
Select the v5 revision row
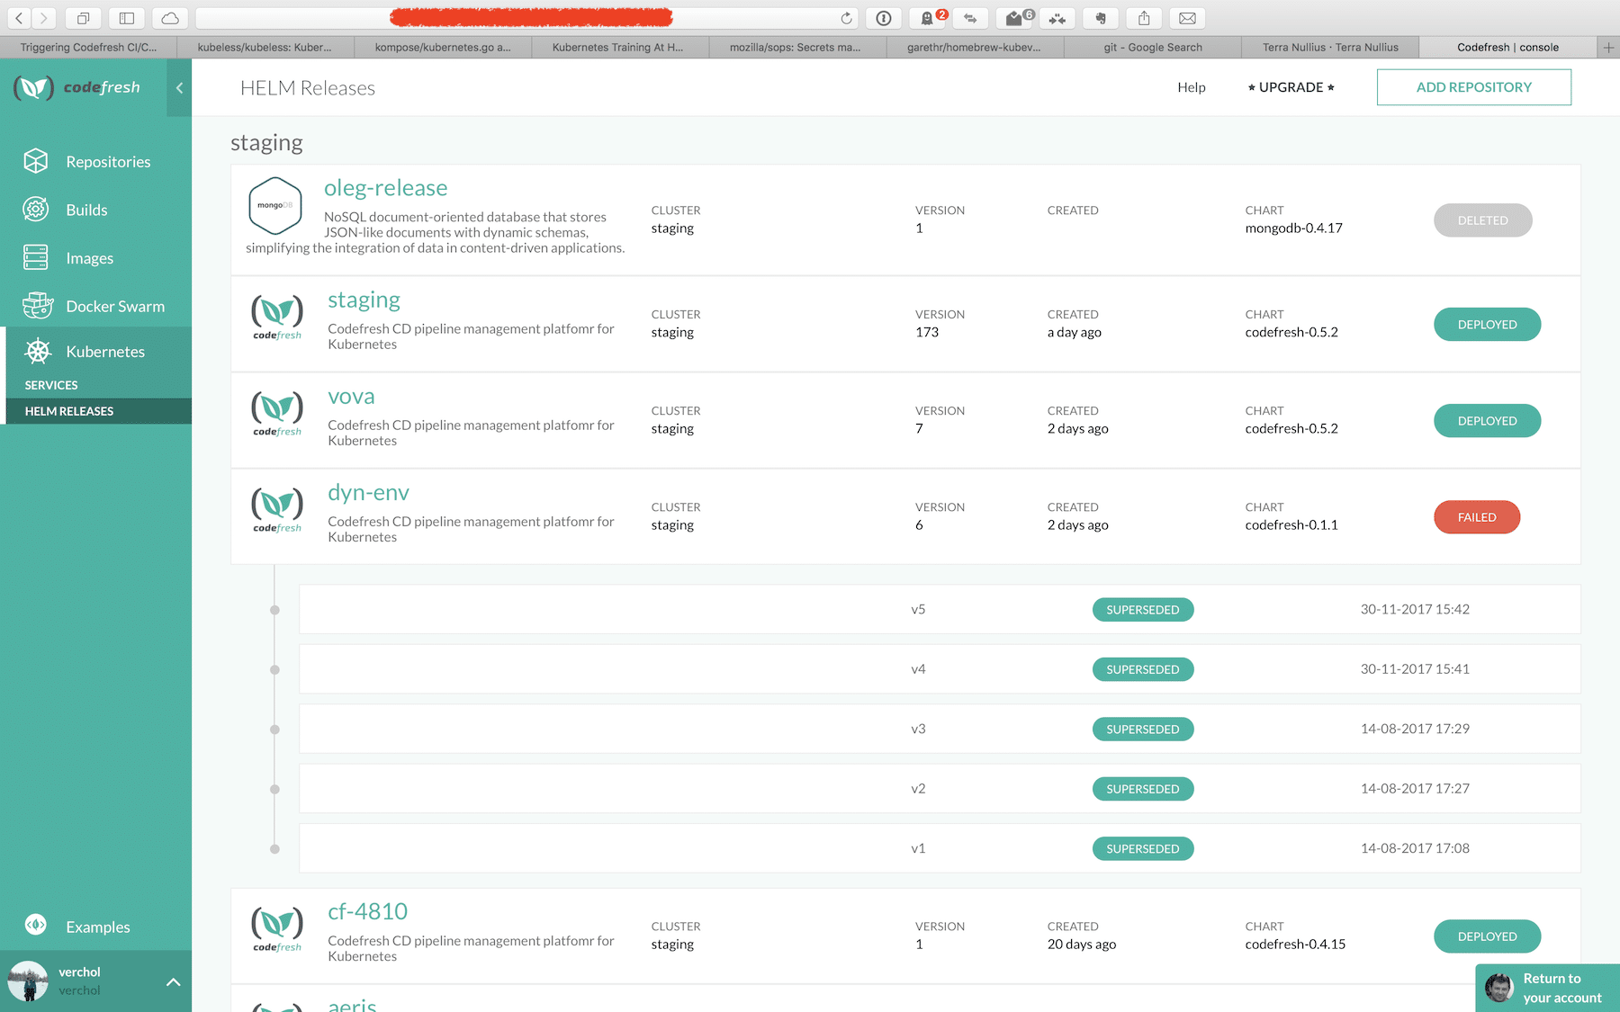[940, 610]
